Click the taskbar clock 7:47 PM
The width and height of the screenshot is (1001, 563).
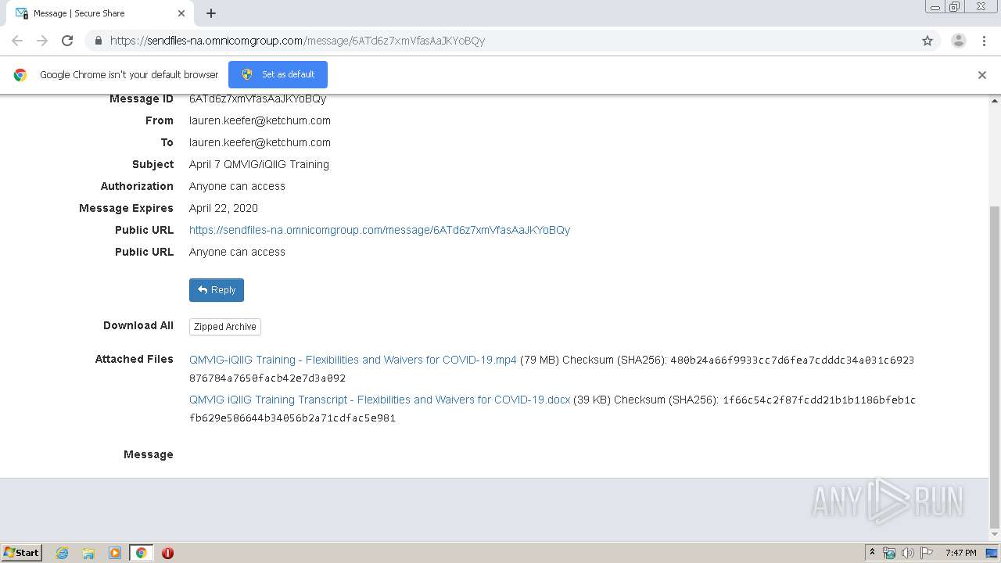(x=960, y=553)
